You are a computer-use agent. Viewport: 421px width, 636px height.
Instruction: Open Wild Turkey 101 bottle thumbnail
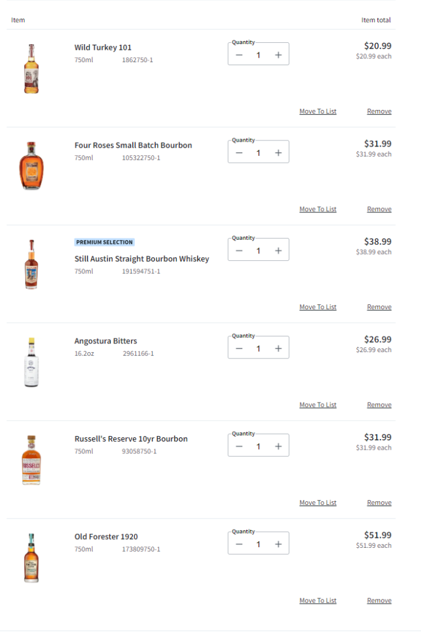(31, 69)
